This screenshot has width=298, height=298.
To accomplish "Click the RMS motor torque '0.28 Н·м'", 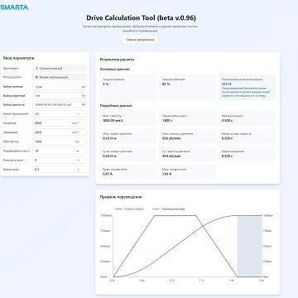I will click(x=109, y=156).
